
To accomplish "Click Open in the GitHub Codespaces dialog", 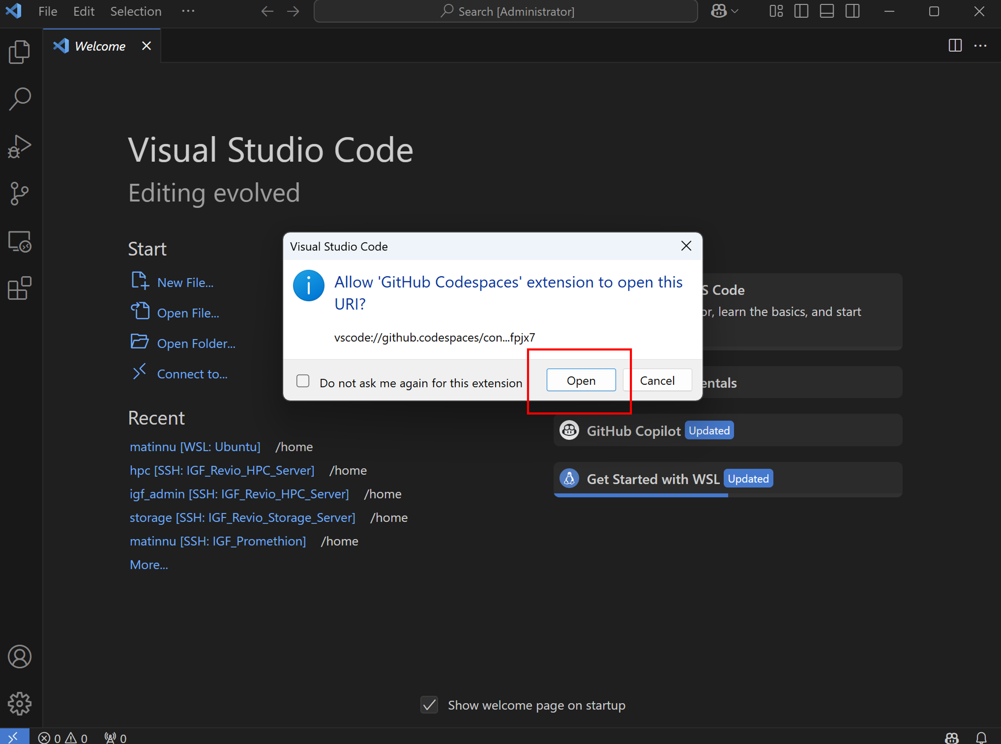I will click(581, 380).
